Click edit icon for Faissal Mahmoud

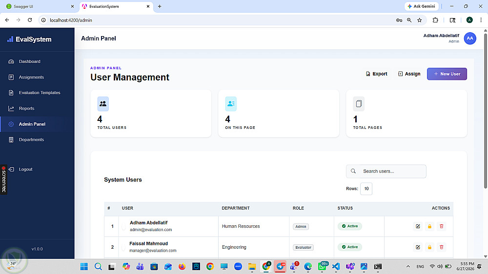click(418, 247)
